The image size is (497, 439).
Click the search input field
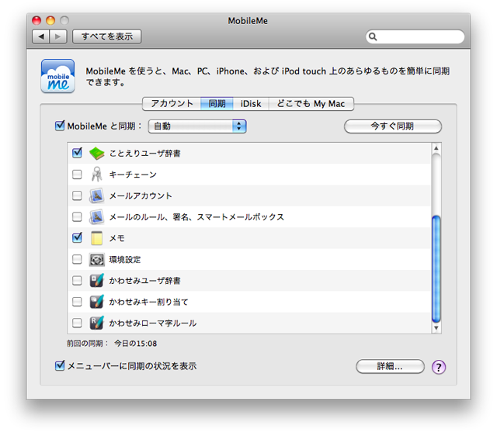pyautogui.click(x=415, y=36)
